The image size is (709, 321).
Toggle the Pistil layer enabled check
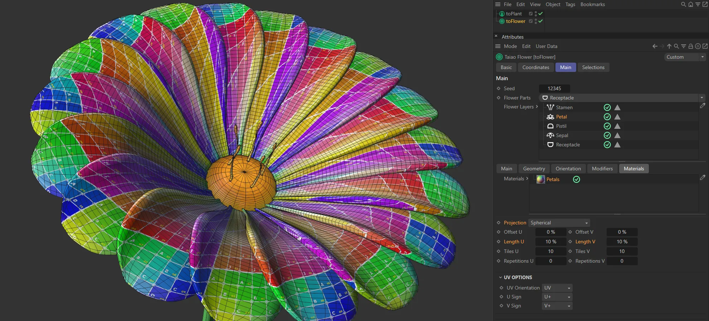coord(607,126)
